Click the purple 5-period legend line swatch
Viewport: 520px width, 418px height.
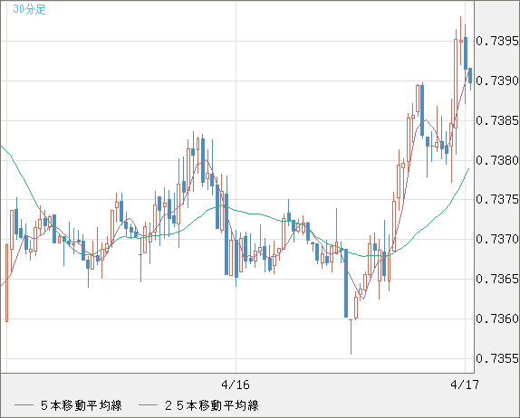pos(24,405)
